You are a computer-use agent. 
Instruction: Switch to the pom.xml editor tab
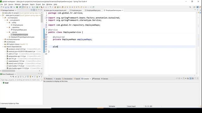coord(55,10)
